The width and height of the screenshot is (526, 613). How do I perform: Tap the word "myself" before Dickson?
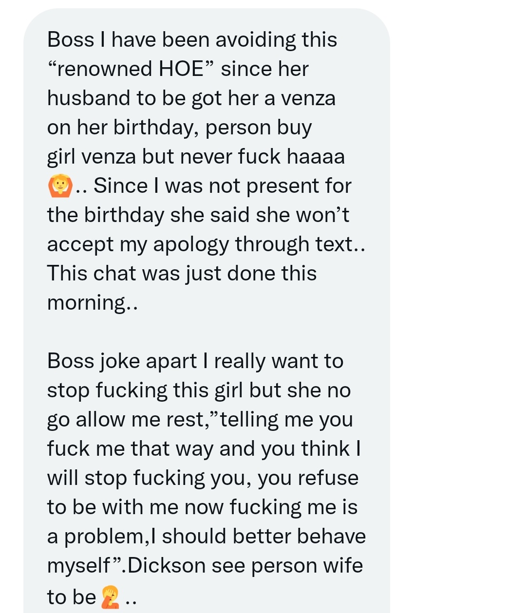[x=79, y=566]
